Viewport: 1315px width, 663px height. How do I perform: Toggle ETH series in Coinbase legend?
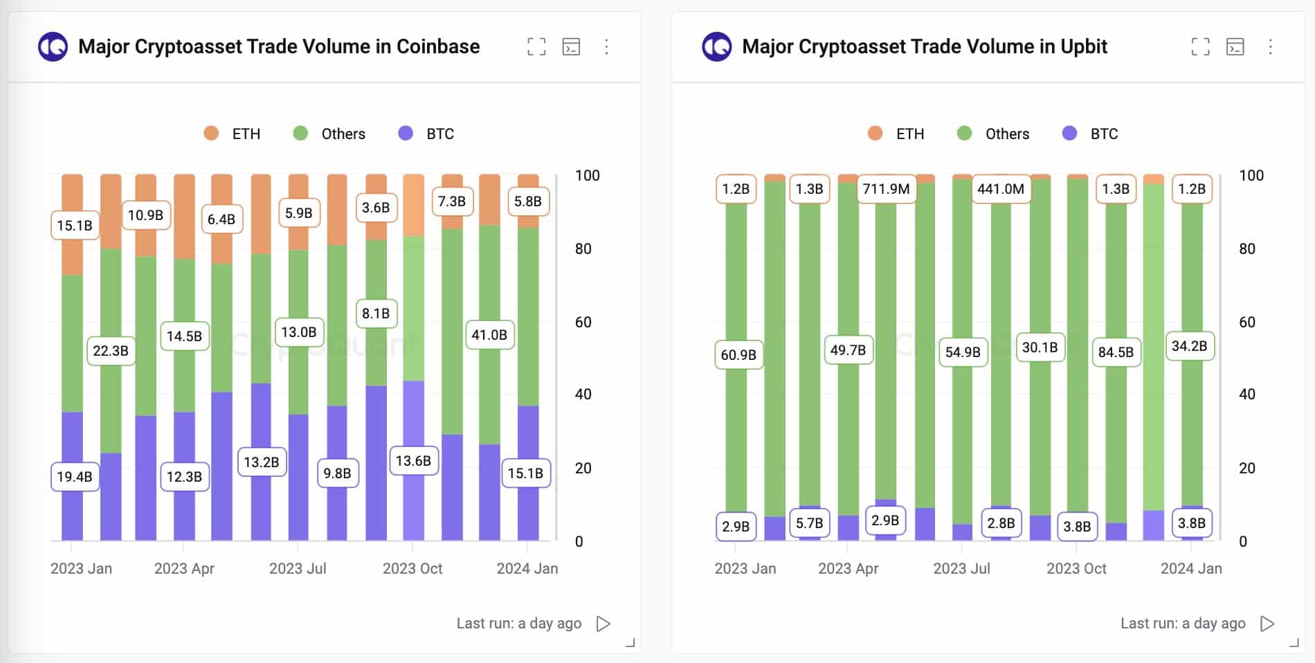(233, 134)
